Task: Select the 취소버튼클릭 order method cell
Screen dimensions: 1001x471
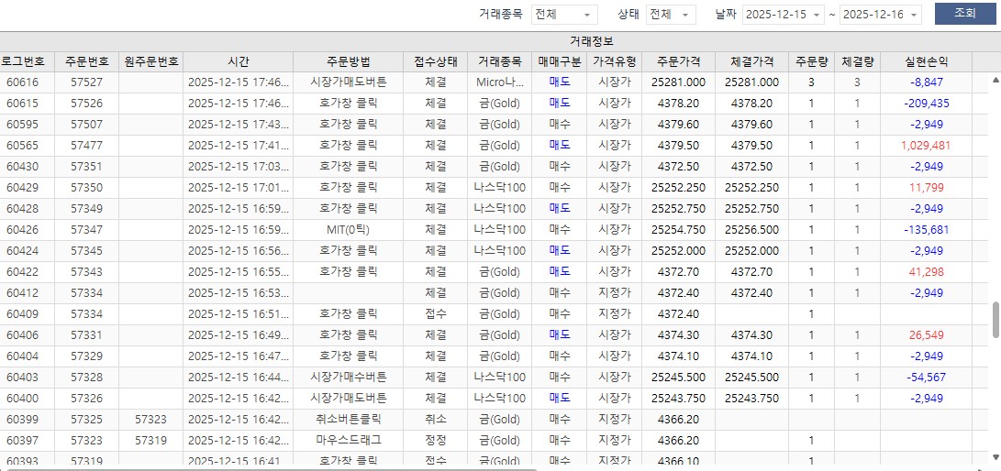Action: [x=349, y=419]
